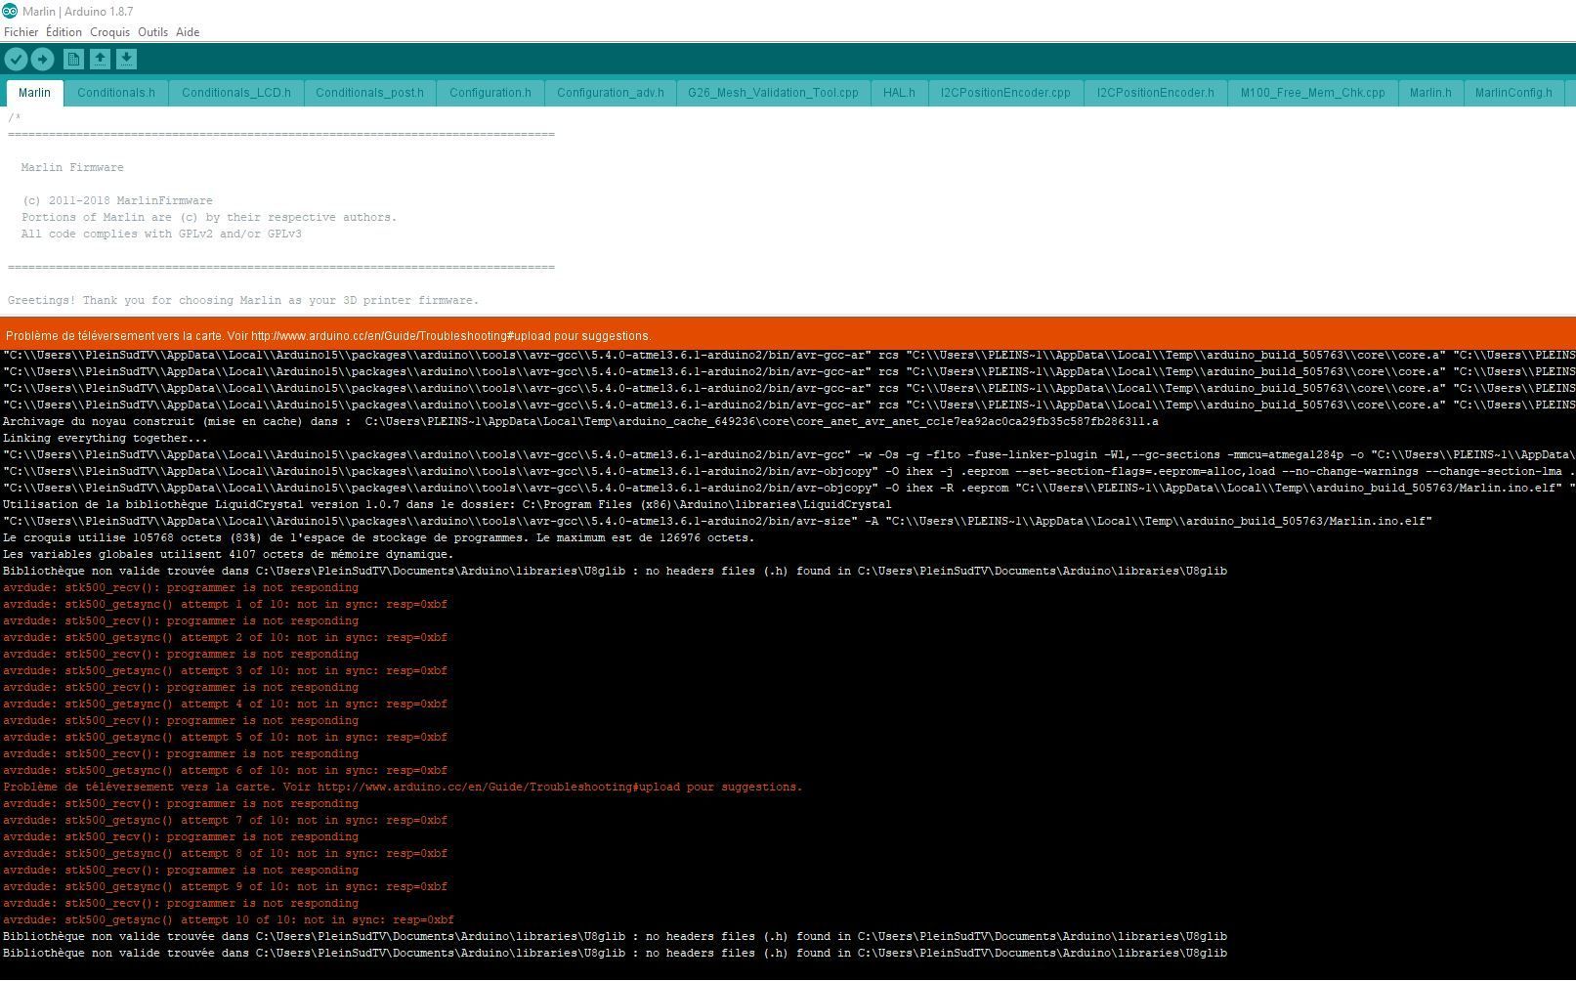Switch to the HAL.h tab
This screenshot has height=981, width=1576.
[899, 93]
